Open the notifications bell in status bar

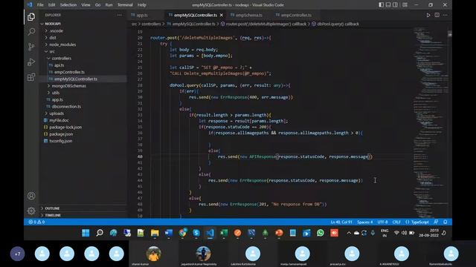pyautogui.click(x=446, y=222)
